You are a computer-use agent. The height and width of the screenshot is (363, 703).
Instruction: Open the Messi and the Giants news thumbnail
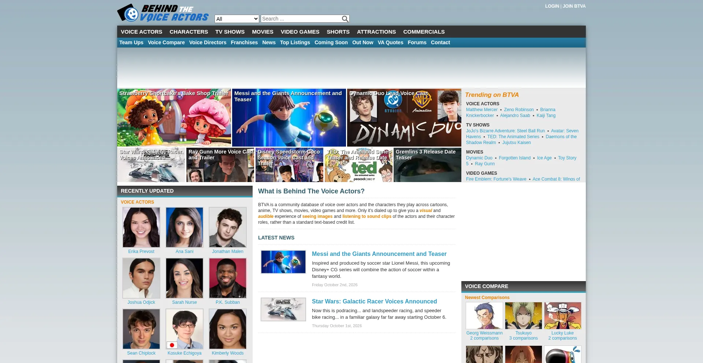[283, 262]
